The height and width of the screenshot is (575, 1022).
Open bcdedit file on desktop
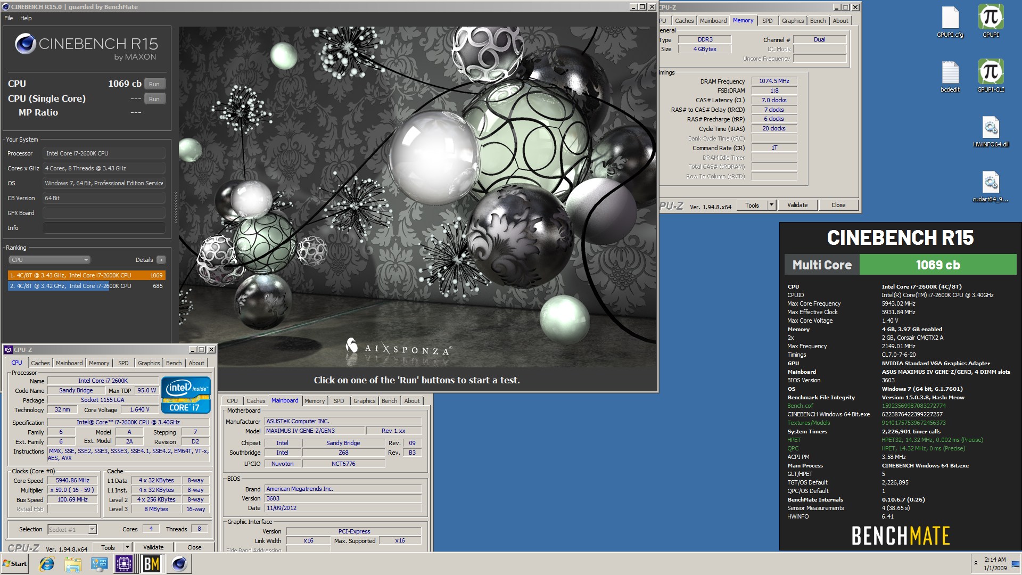[x=950, y=77]
